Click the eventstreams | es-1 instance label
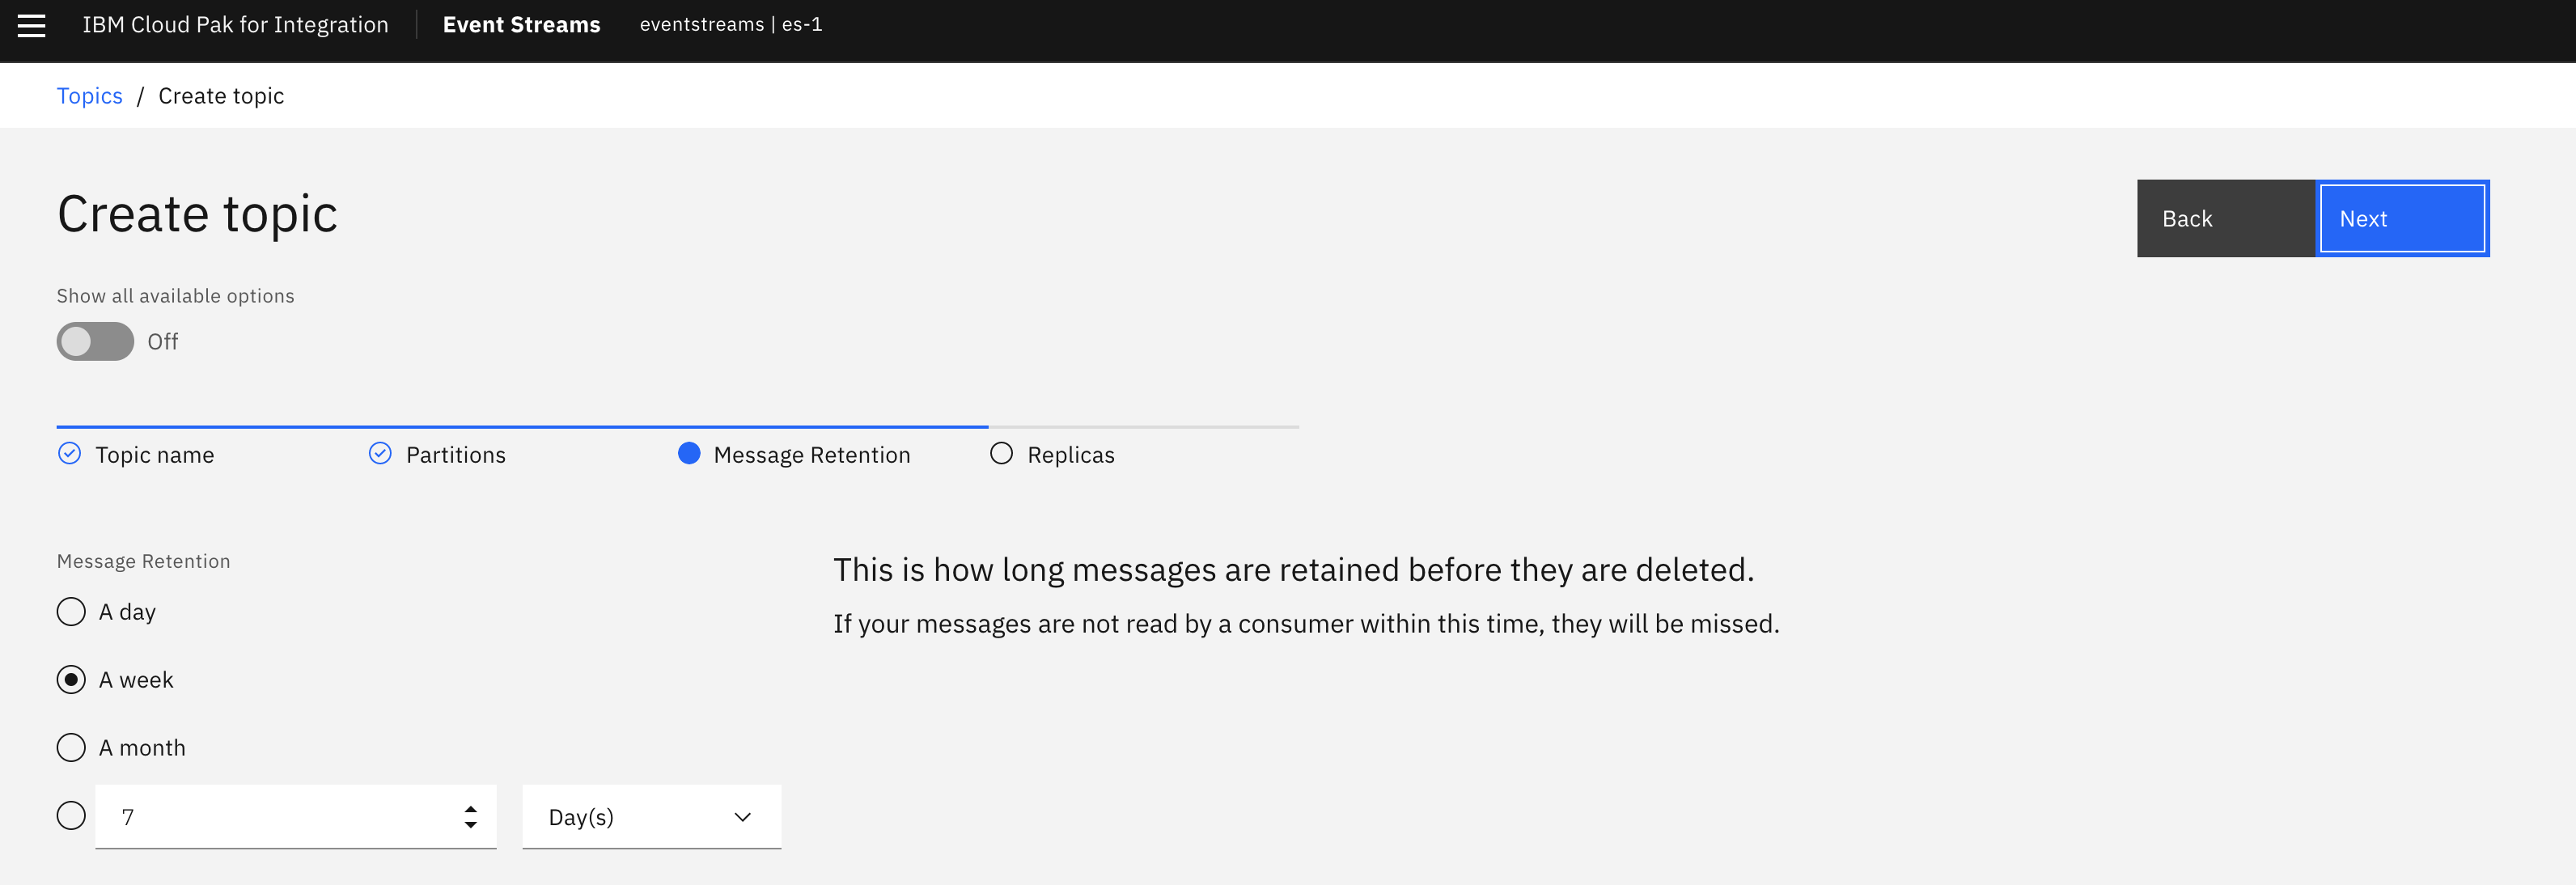Image resolution: width=2576 pixels, height=885 pixels. click(x=731, y=25)
